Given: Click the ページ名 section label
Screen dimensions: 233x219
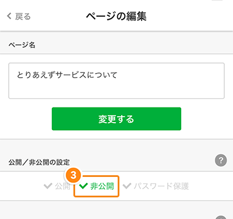Looking at the screenshot, I should (22, 45).
